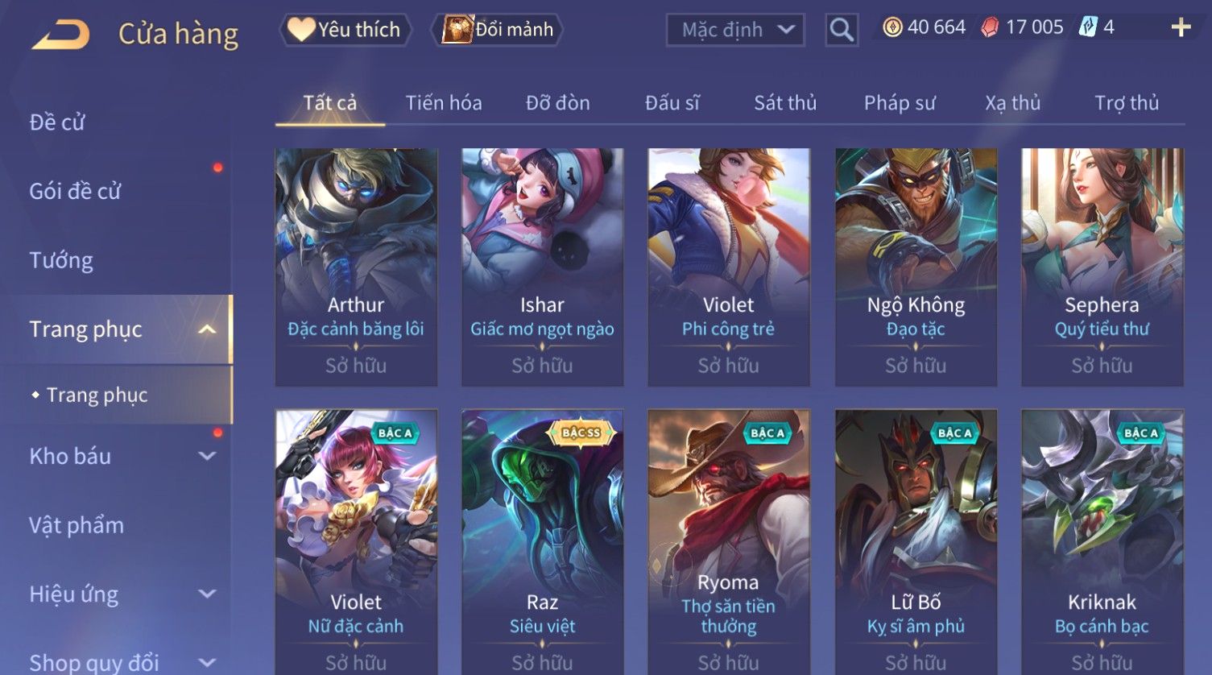This screenshot has height=675, width=1212.
Task: Expand the Hiệu ứng sidebar section
Action: [x=207, y=594]
